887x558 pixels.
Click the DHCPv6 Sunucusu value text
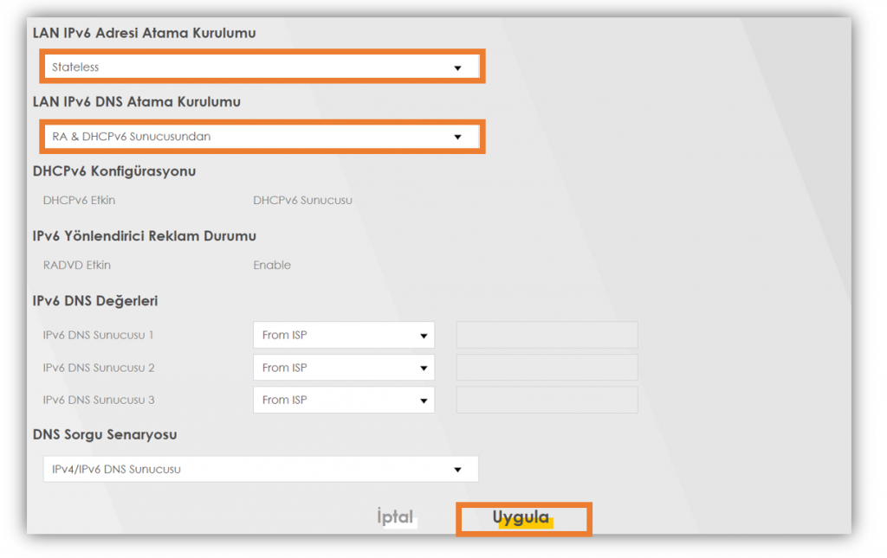pos(302,201)
